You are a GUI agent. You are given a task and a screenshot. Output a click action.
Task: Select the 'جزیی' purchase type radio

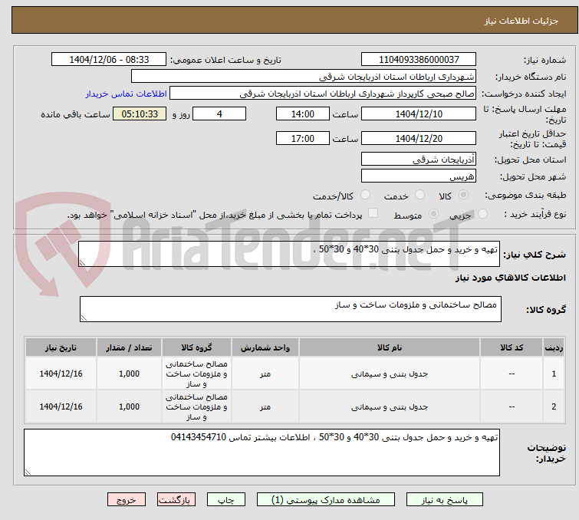pyautogui.click(x=482, y=213)
